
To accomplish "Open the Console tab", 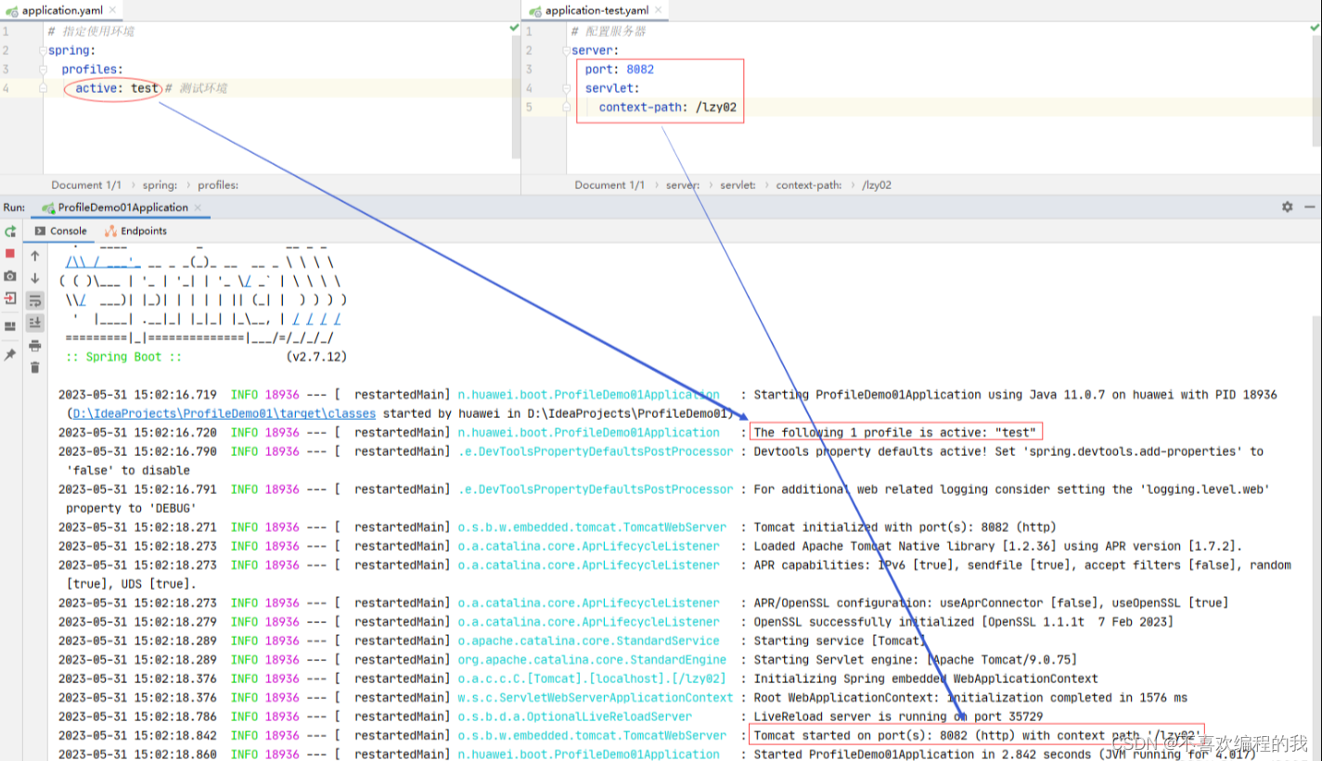I will pyautogui.click(x=60, y=231).
